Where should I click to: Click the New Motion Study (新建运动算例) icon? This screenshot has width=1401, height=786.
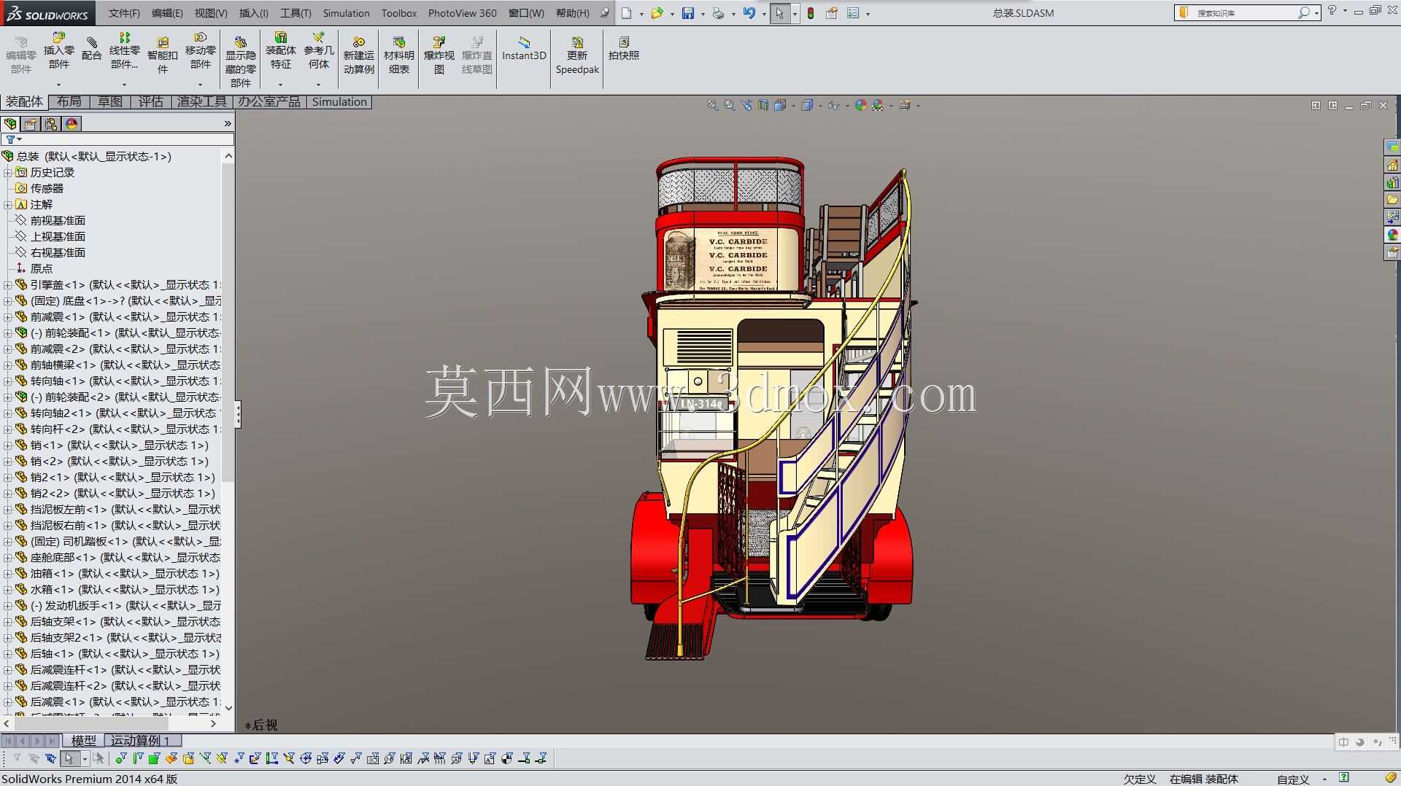pos(358,55)
